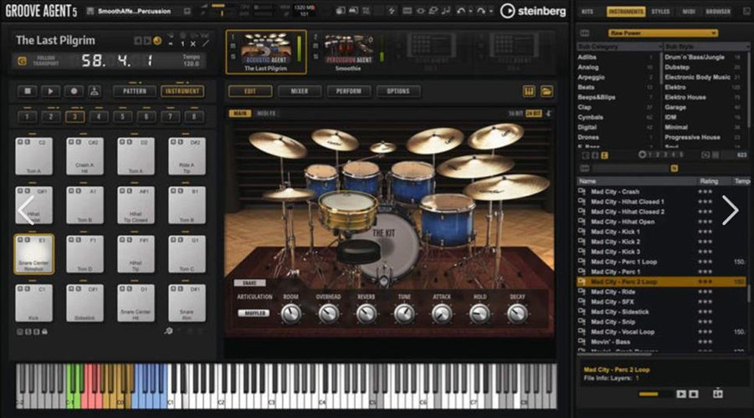Click the Reverb knob
This screenshot has width=754, height=418.
[366, 313]
